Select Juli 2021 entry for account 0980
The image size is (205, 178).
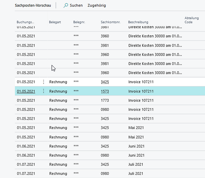[x=136, y=174]
